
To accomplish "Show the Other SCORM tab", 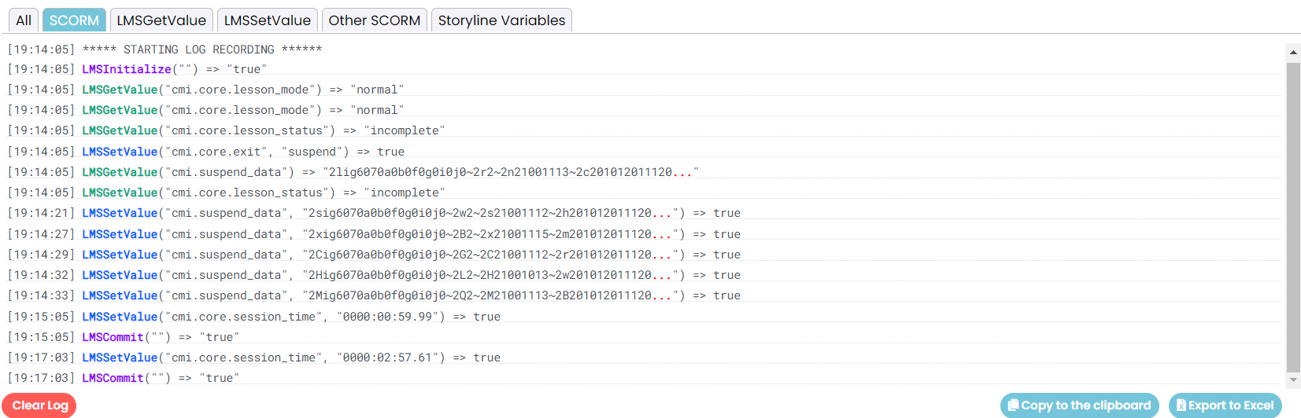I will (375, 20).
